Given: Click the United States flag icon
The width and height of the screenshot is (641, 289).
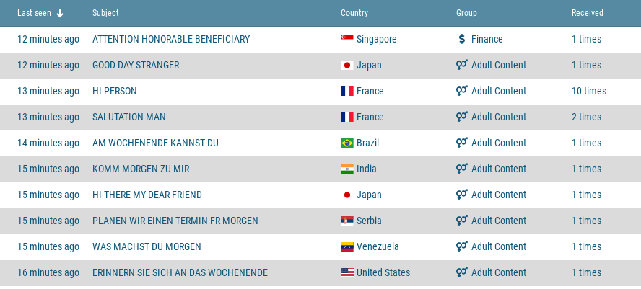Looking at the screenshot, I should point(346,272).
